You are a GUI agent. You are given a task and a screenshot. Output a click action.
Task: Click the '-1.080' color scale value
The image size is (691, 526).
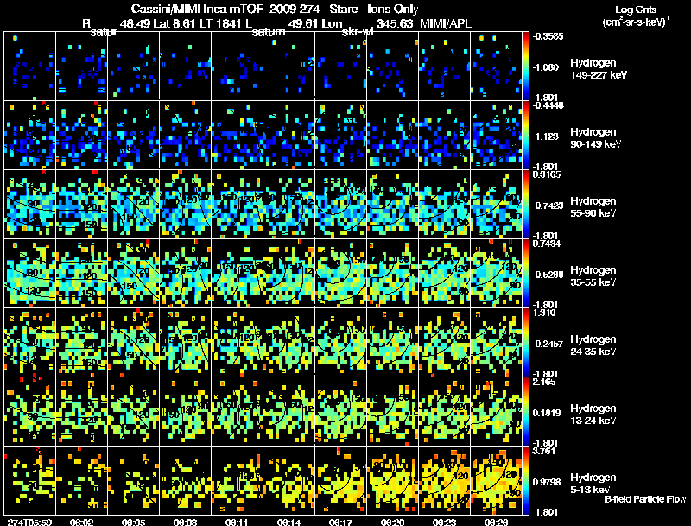pos(547,67)
